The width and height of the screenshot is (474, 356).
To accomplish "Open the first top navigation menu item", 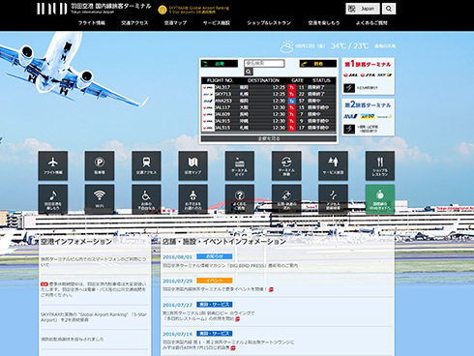I will 92,23.
